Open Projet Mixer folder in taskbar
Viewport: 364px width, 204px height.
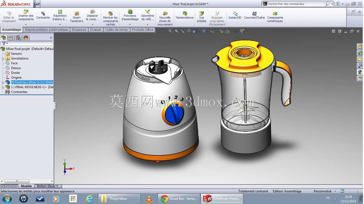(x=119, y=199)
